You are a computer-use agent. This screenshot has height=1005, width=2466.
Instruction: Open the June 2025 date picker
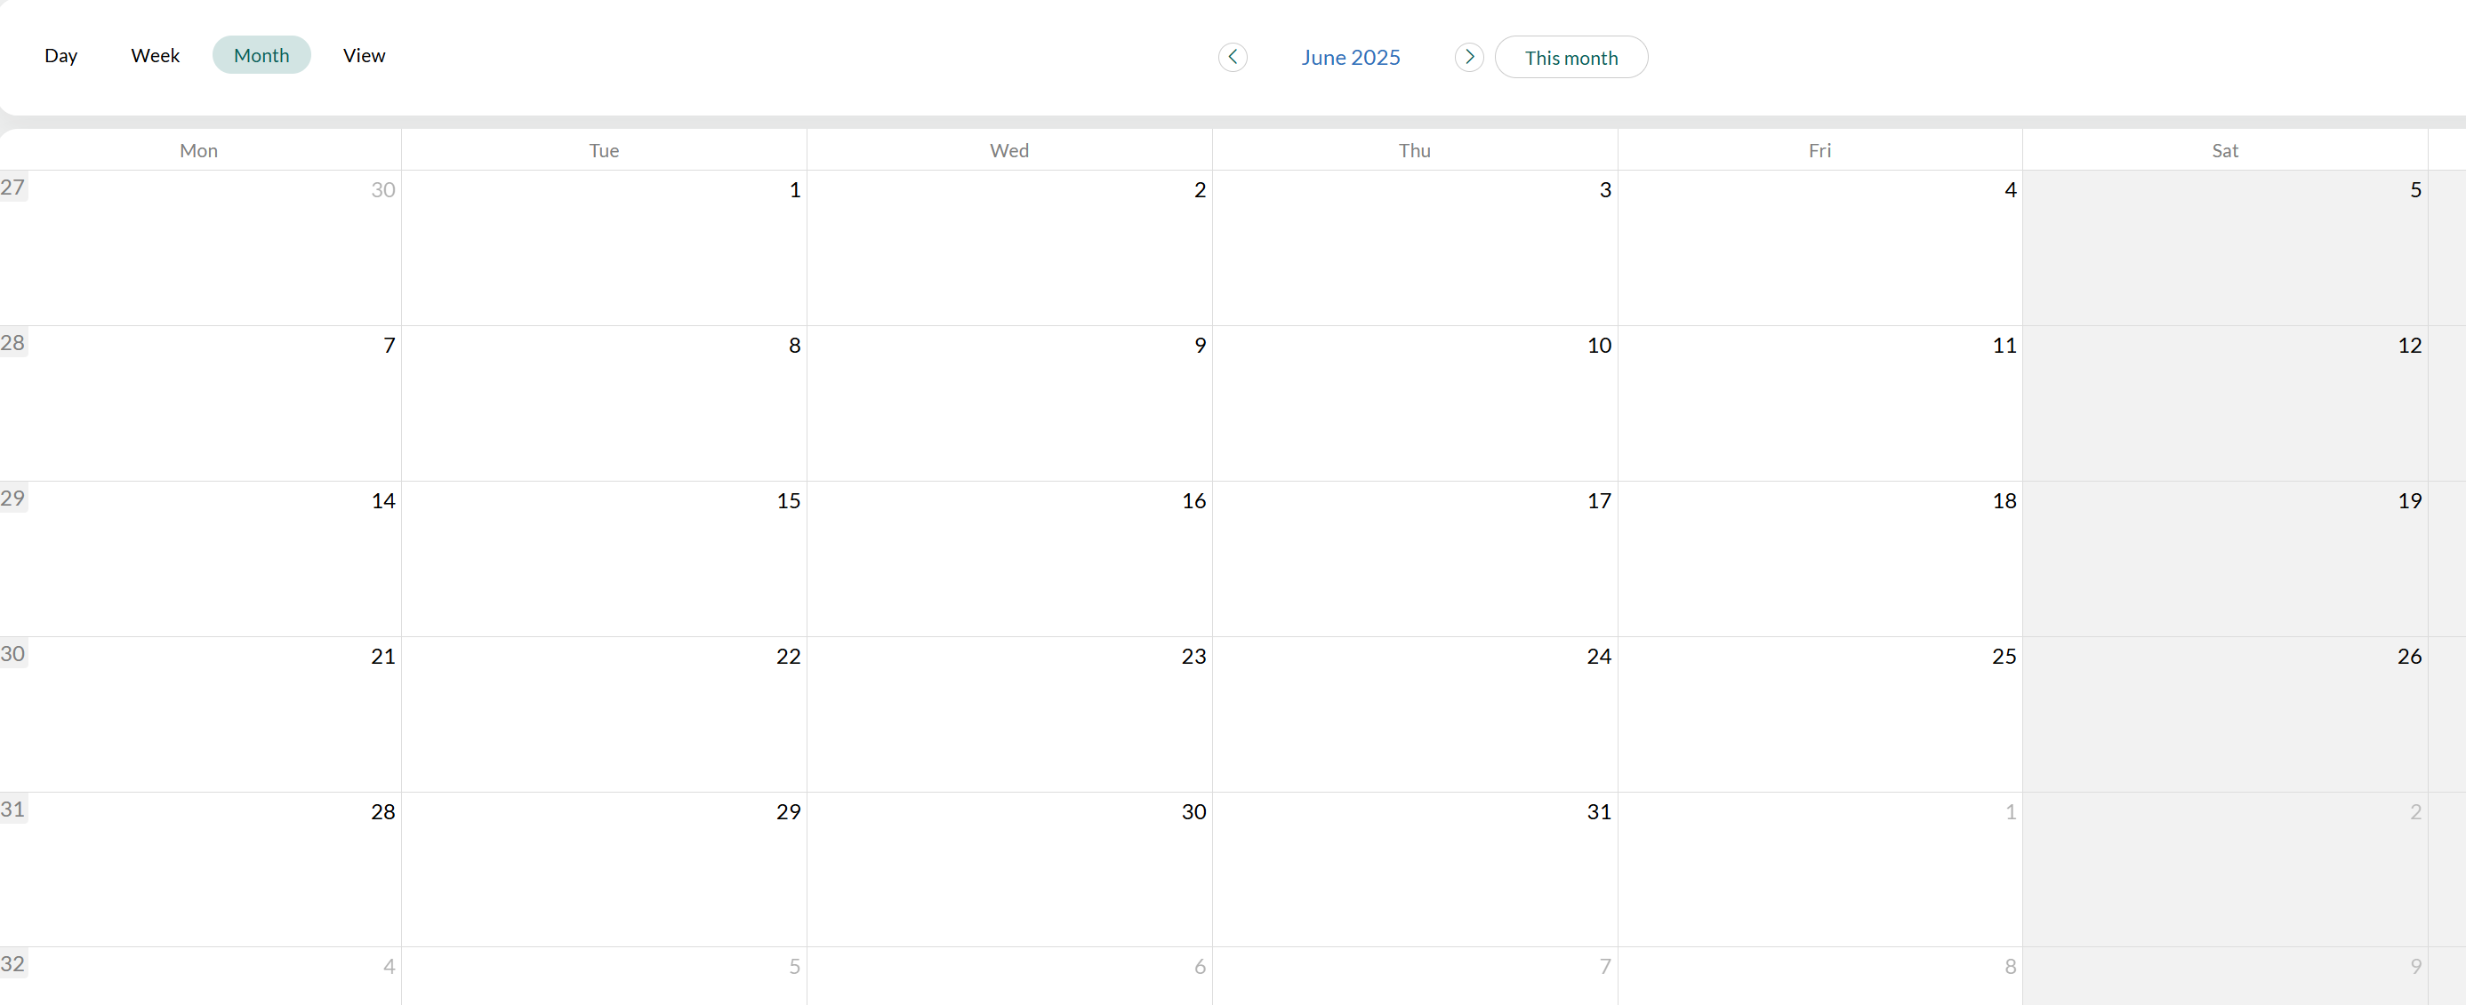[1350, 58]
